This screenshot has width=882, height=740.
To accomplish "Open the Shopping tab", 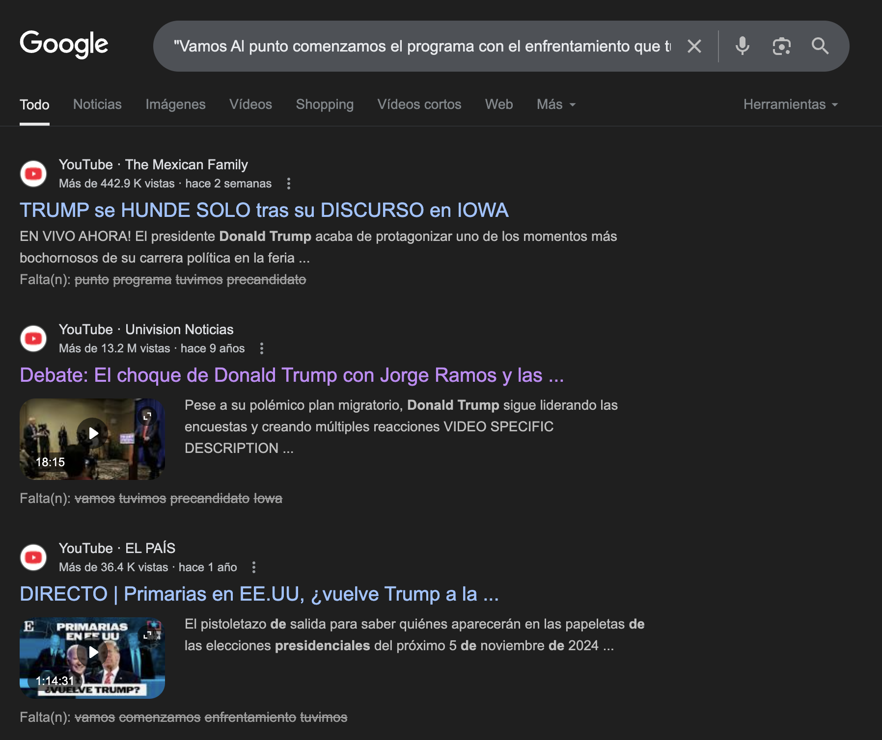I will tap(325, 105).
